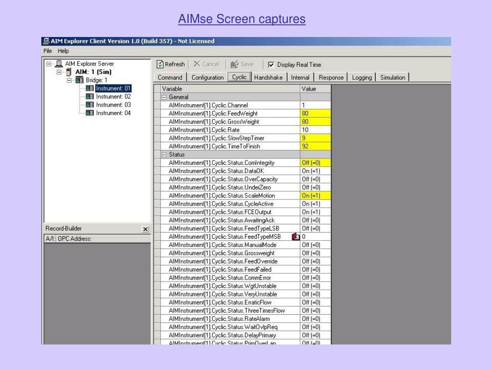Open the Help menu

click(x=63, y=51)
